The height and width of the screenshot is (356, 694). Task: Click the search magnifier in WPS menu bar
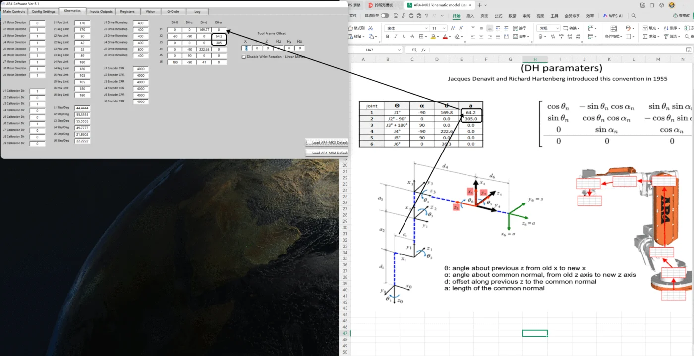point(634,16)
